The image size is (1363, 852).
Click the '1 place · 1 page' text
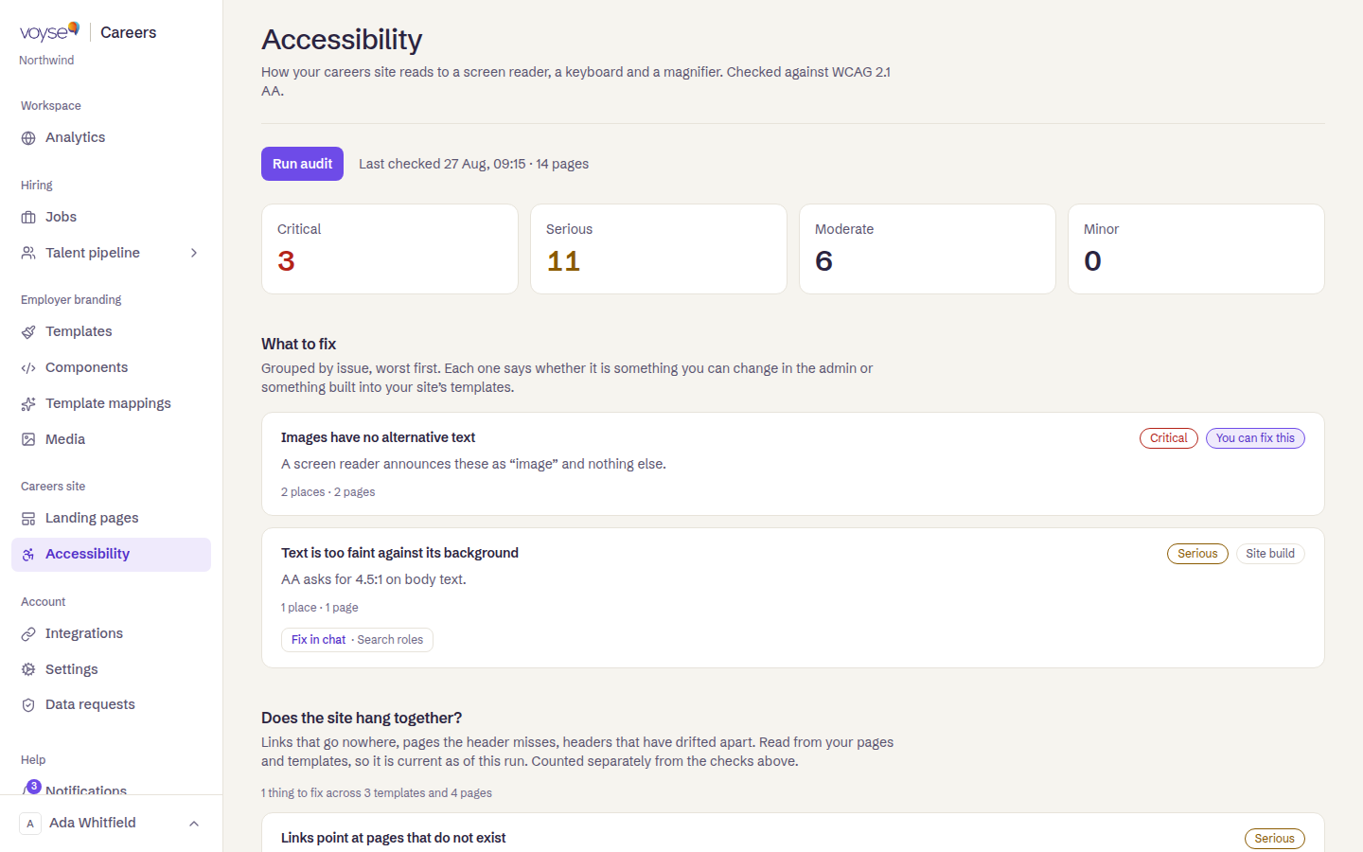coord(319,608)
